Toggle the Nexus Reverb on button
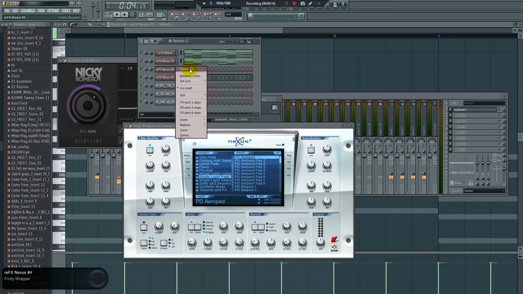The height and width of the screenshot is (294, 523). pyautogui.click(x=255, y=227)
